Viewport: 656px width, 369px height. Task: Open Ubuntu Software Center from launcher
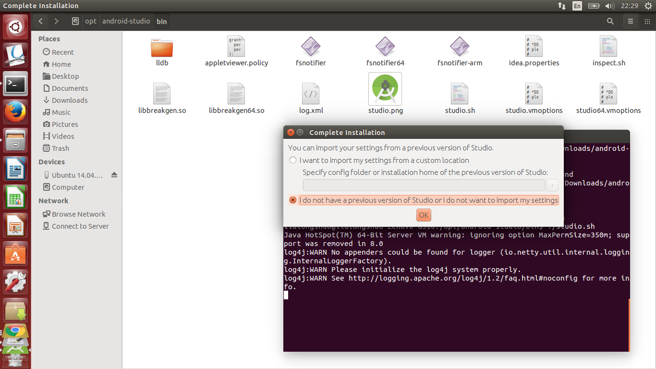tap(15, 253)
